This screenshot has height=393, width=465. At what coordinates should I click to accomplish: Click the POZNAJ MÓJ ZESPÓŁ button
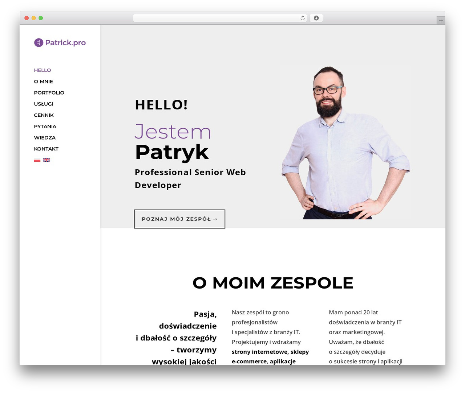[x=179, y=219]
